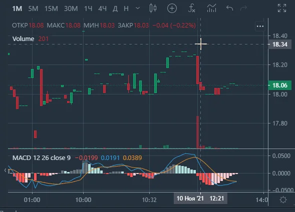The width and height of the screenshot is (295, 212).
Task: Click the MACD line value 0.0191
Action: pyautogui.click(x=110, y=157)
